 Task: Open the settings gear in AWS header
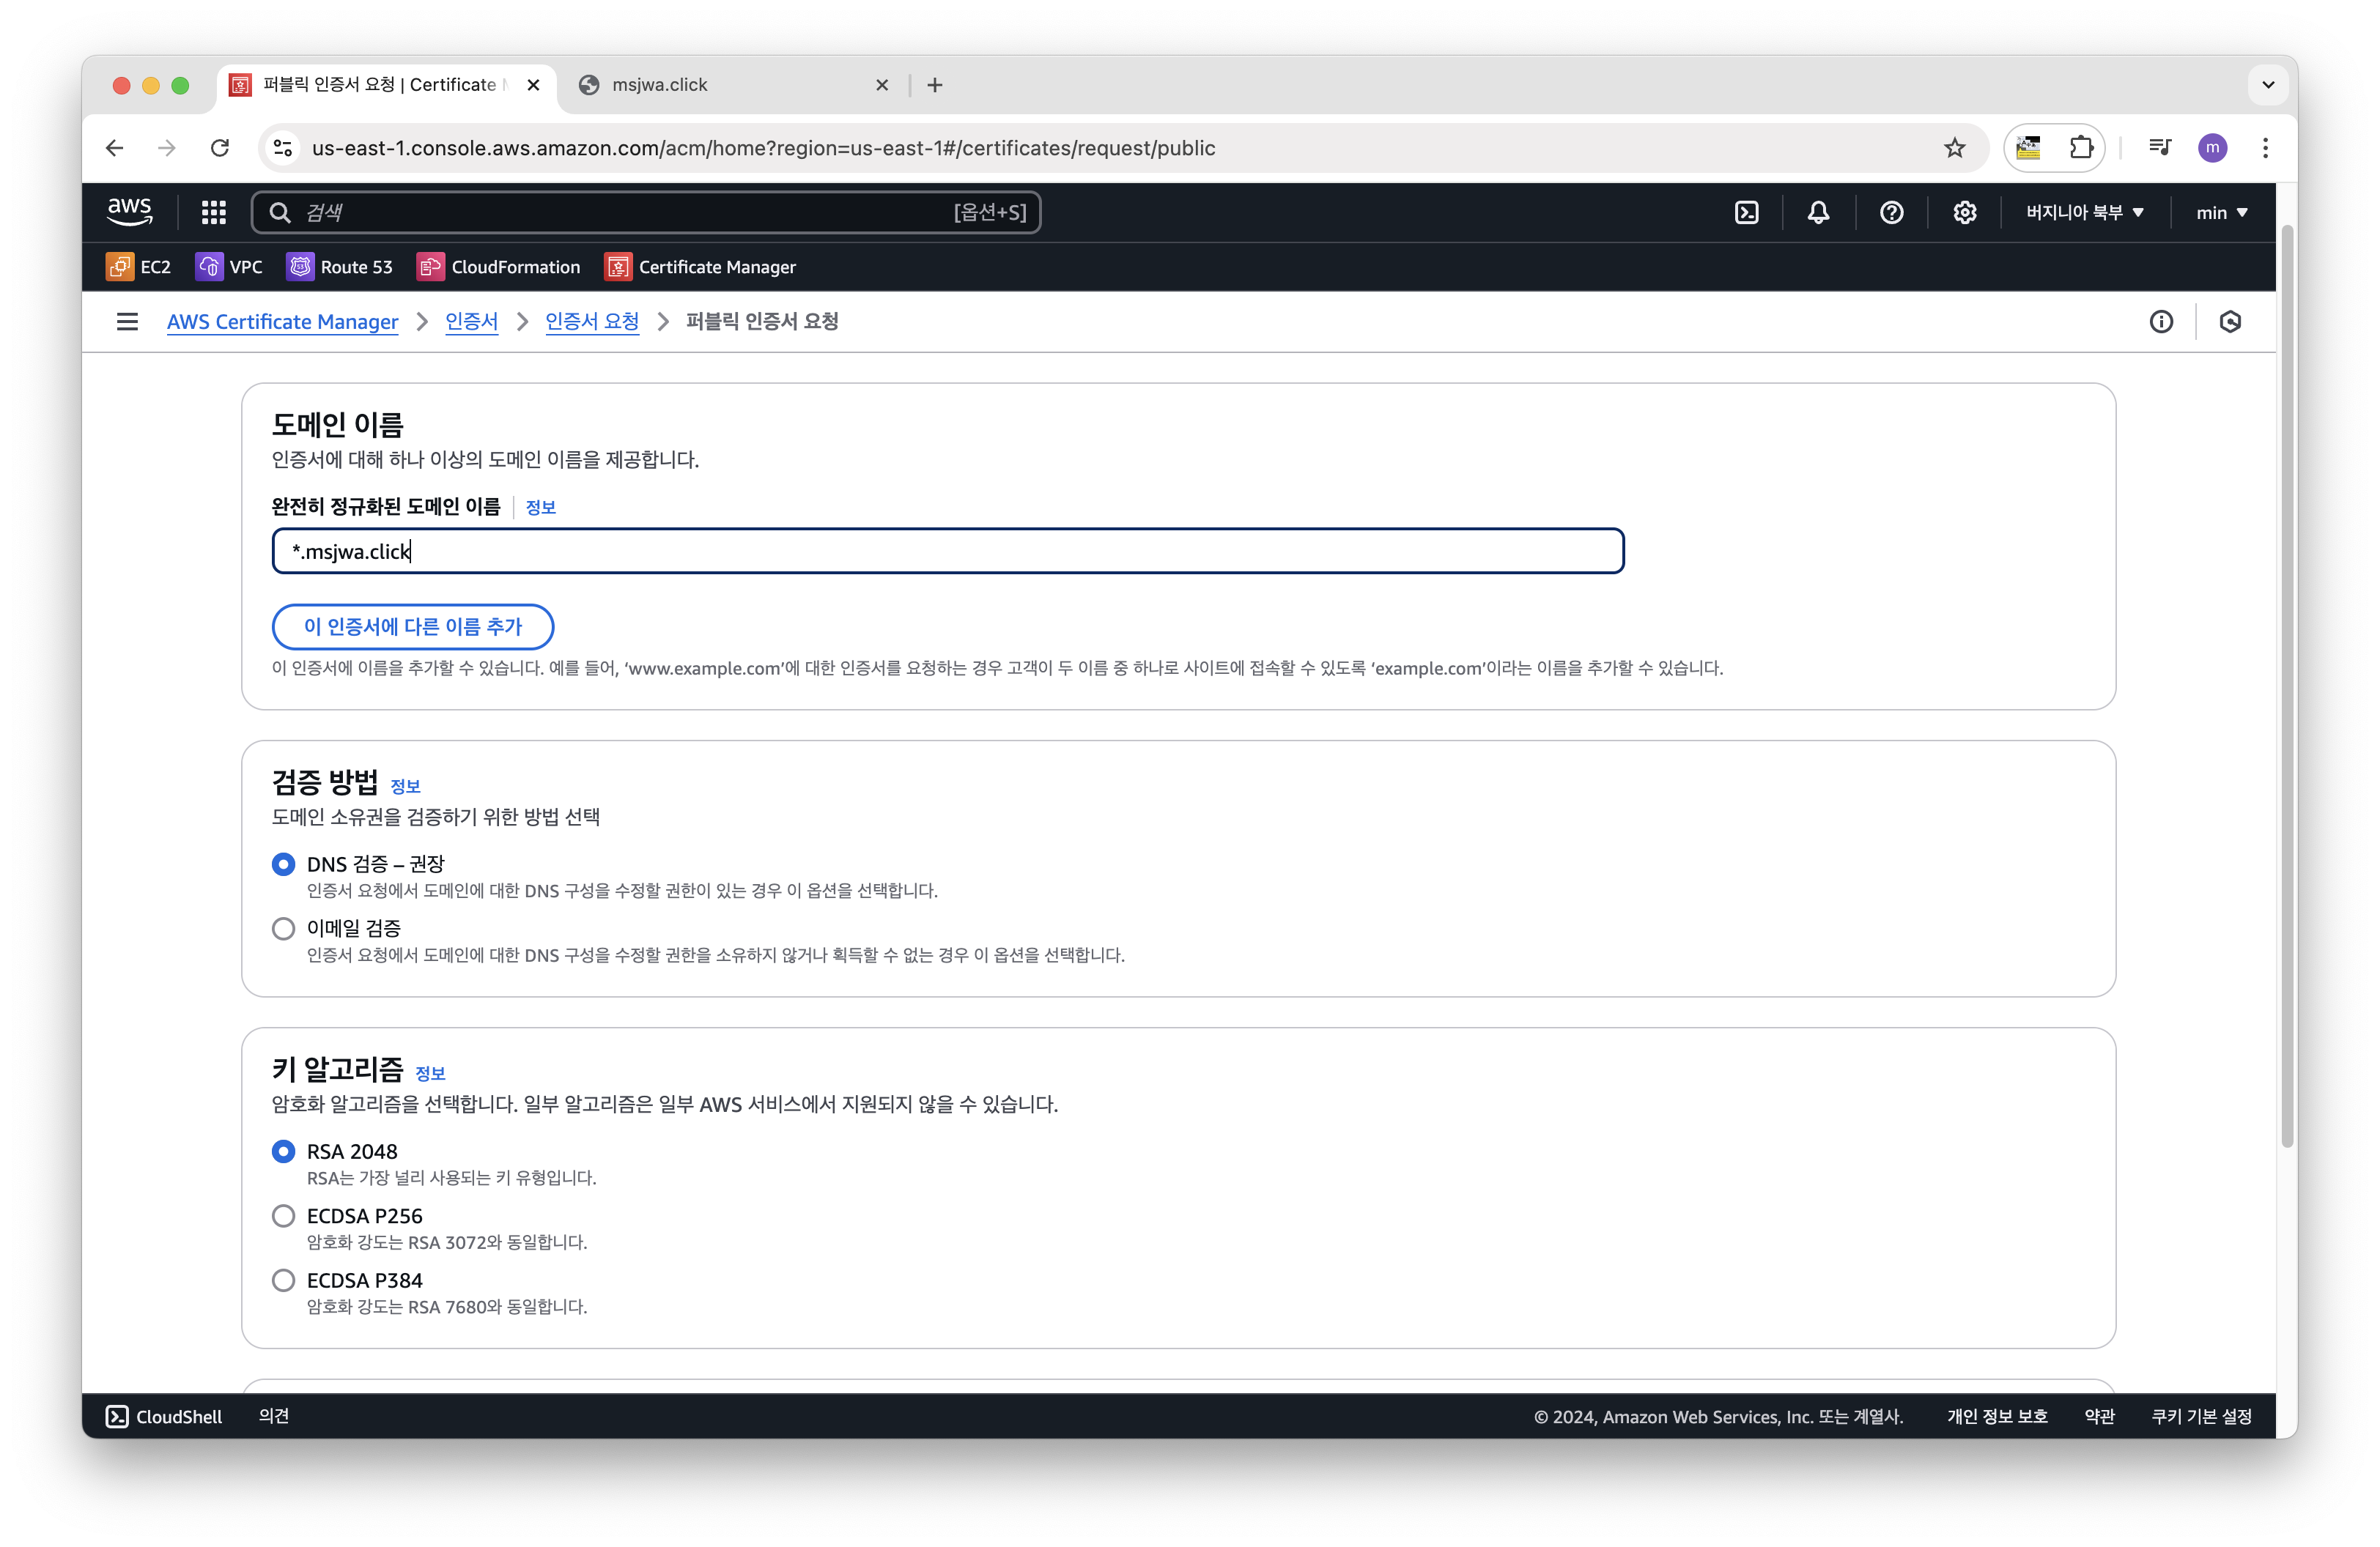click(1964, 212)
